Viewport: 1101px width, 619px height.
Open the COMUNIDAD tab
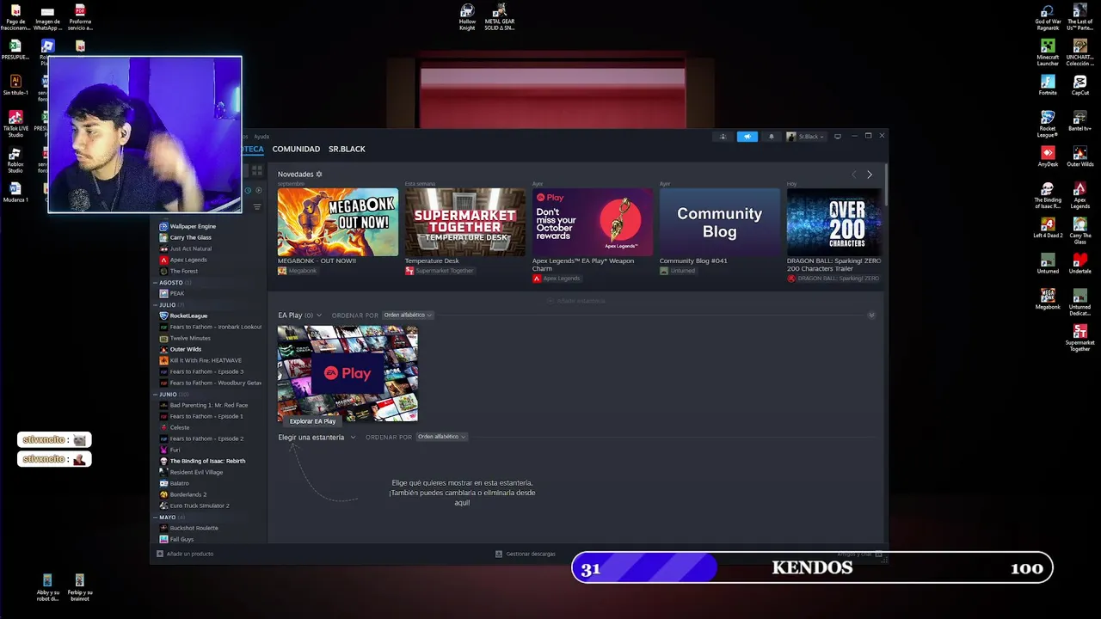coord(296,149)
